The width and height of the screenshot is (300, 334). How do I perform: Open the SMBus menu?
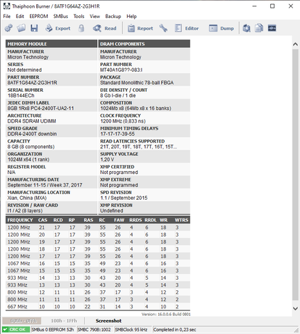click(60, 16)
